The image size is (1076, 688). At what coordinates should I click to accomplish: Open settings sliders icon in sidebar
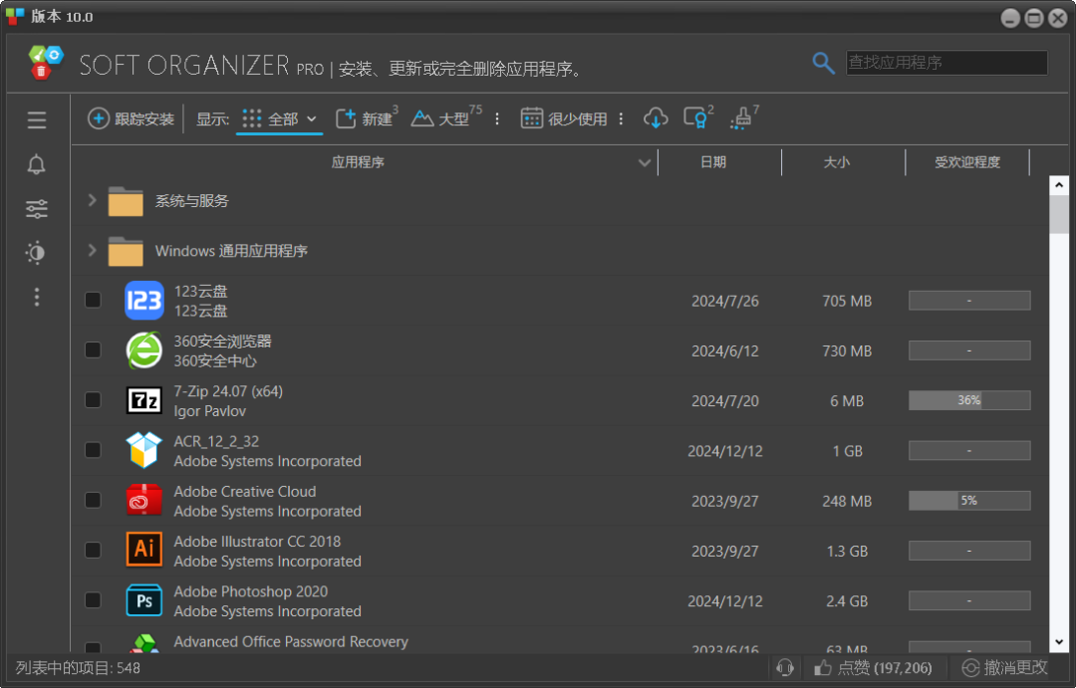pos(37,208)
